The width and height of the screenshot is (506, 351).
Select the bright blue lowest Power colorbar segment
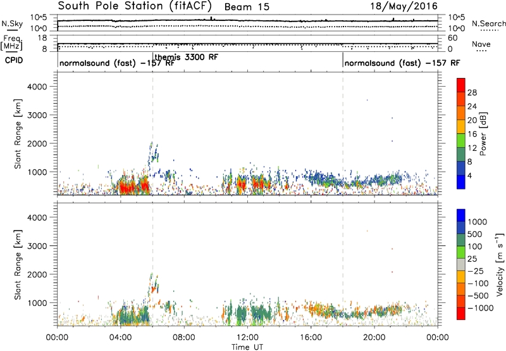coord(461,182)
